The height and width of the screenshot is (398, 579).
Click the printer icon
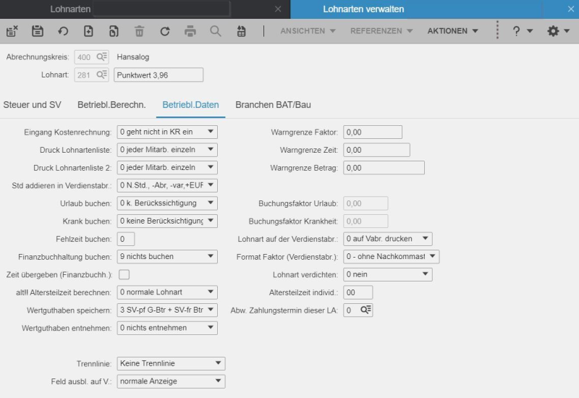190,31
